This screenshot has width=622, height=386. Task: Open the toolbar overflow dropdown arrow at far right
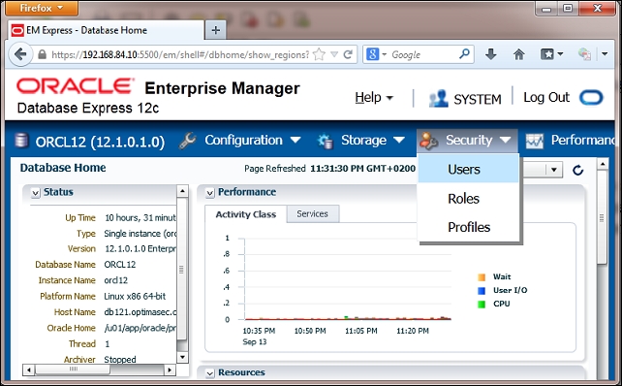coord(605,54)
